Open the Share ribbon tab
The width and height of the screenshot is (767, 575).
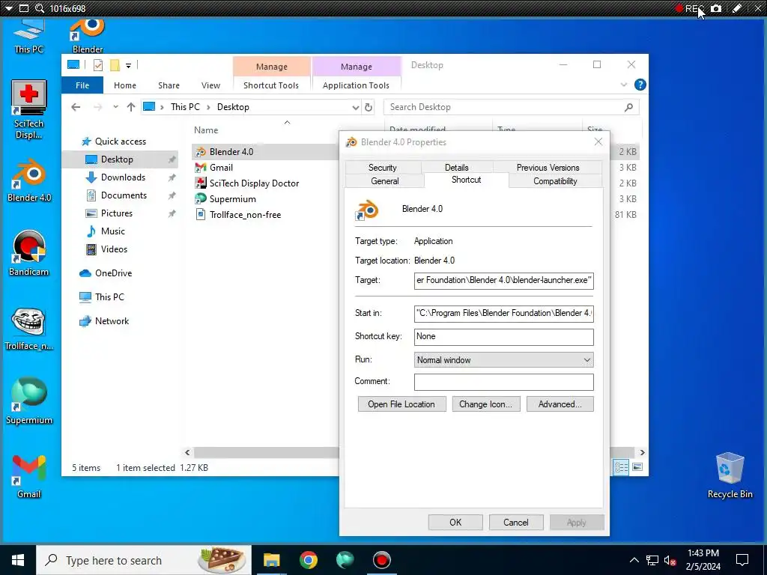click(x=169, y=85)
